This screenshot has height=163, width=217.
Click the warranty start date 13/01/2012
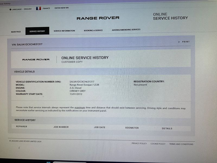point(76,94)
